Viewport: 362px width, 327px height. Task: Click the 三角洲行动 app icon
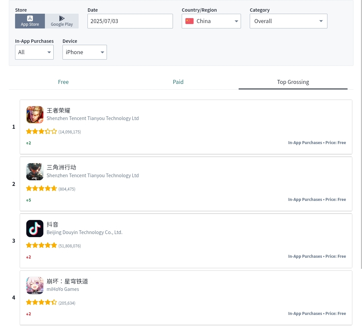(35, 172)
